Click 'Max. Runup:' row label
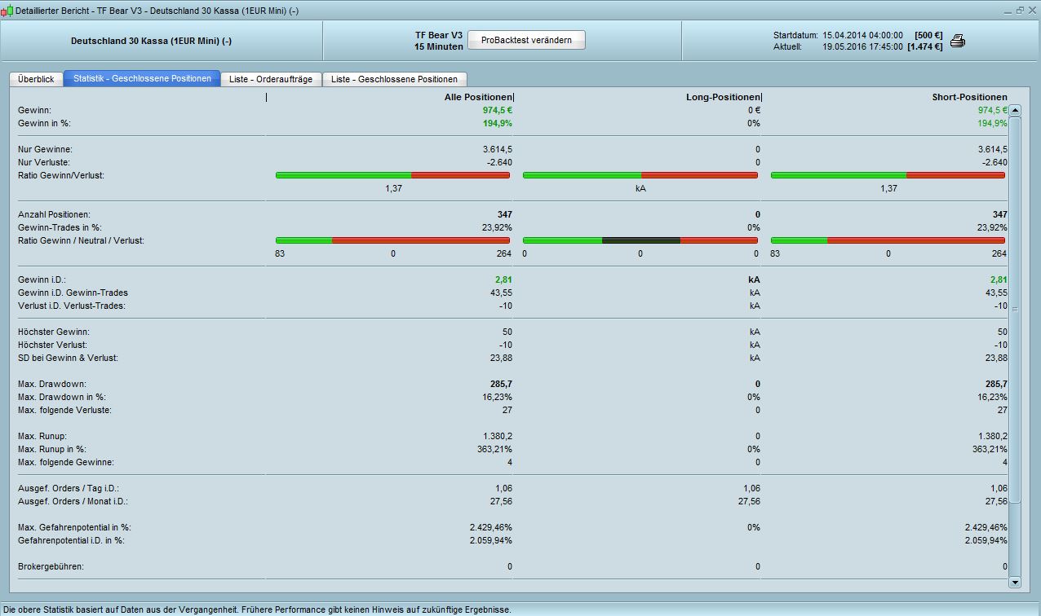Viewport: 1041px width, 616px height. click(42, 436)
